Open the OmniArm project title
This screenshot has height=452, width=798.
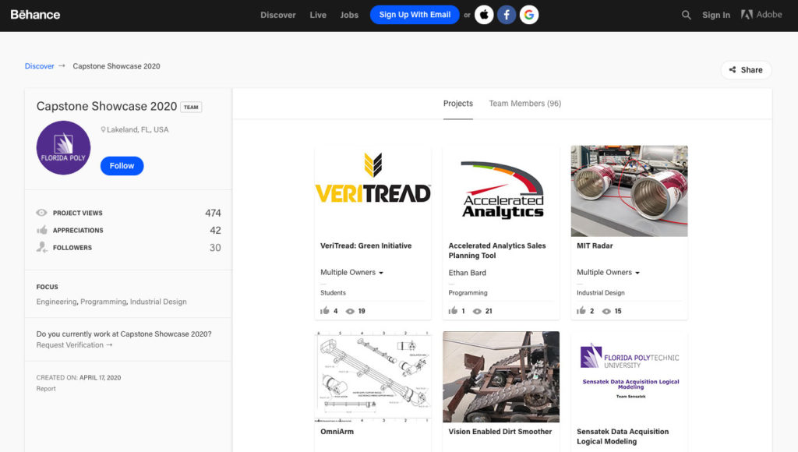coord(337,432)
